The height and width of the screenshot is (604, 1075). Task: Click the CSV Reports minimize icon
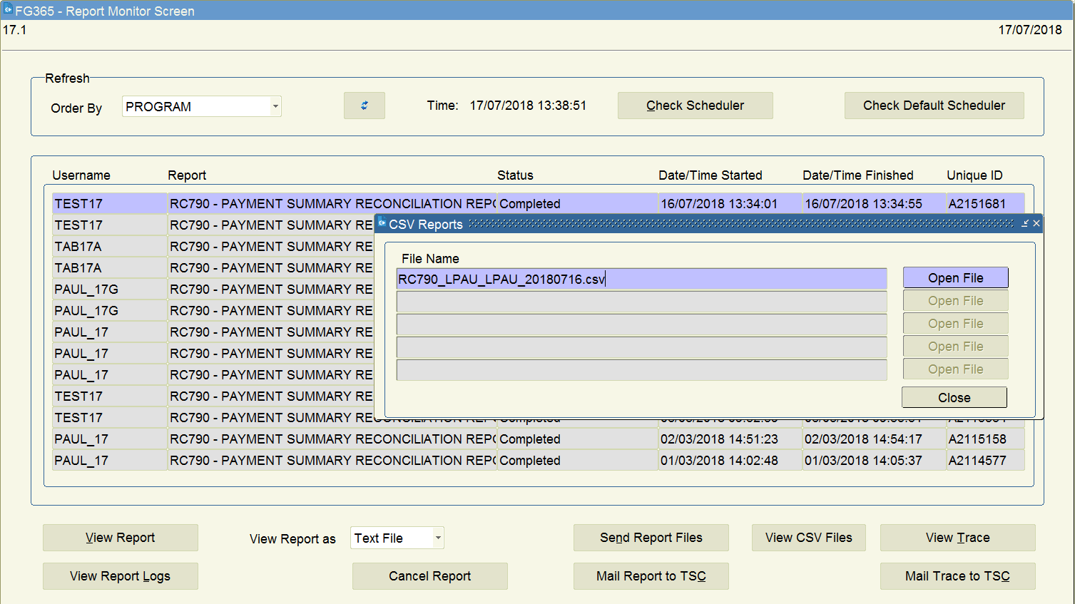pos(1024,224)
